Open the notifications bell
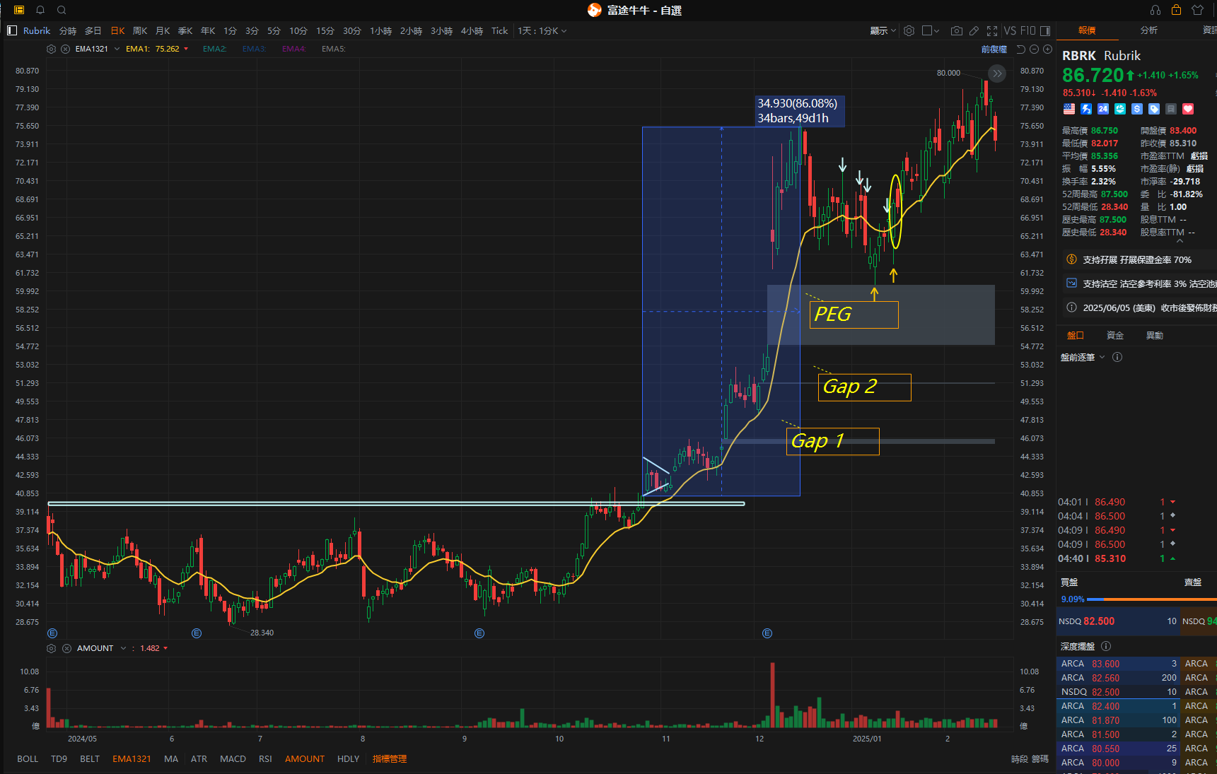This screenshot has height=774, width=1217. pos(40,10)
